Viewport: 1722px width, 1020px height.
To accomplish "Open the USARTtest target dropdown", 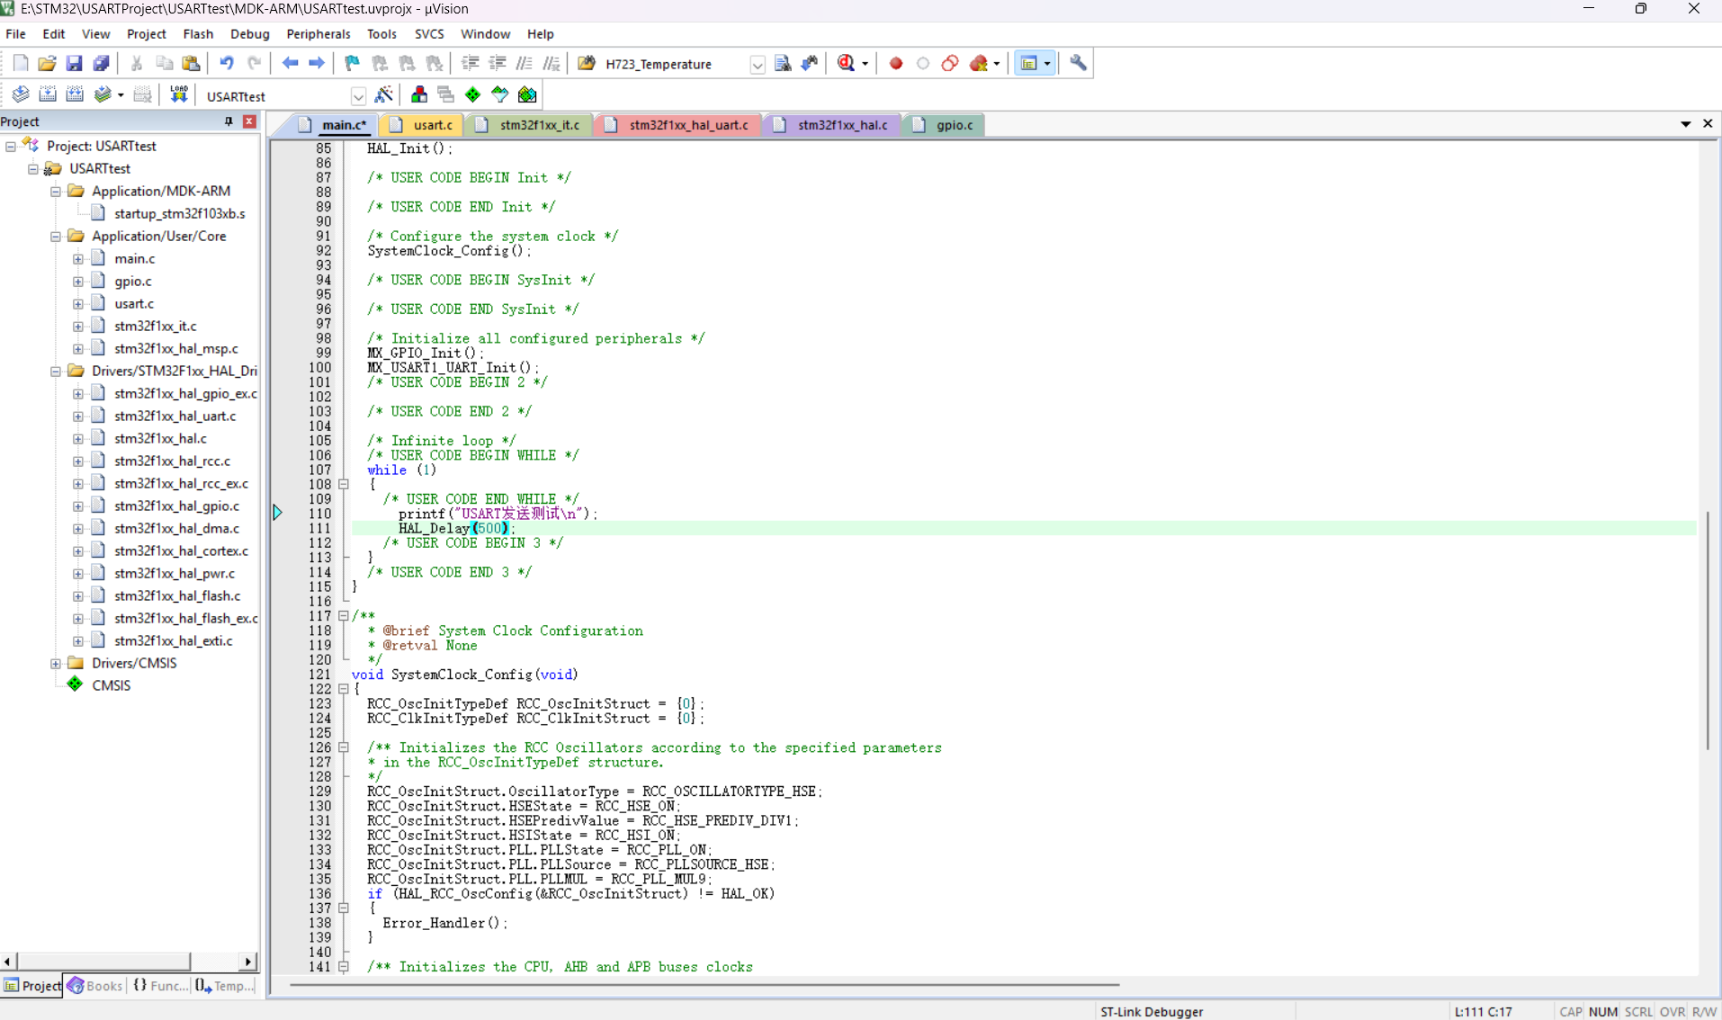I will pos(358,96).
